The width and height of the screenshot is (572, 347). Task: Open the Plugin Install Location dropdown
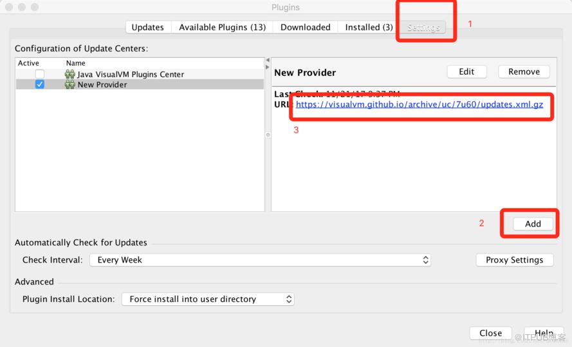208,299
